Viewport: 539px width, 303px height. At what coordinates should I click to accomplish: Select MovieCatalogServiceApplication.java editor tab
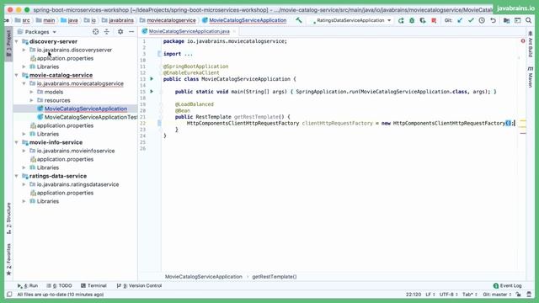189,31
